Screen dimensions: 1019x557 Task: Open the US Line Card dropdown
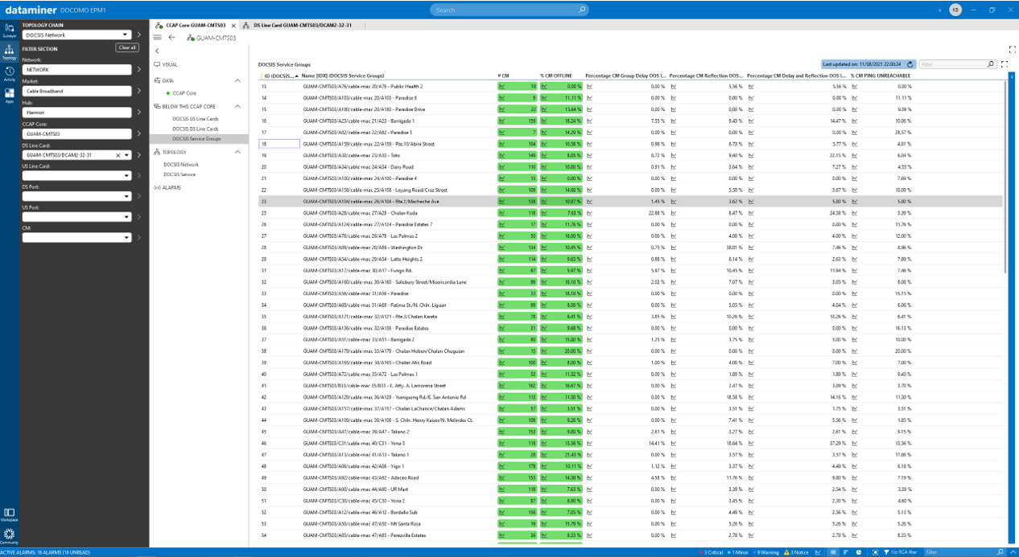click(76, 176)
